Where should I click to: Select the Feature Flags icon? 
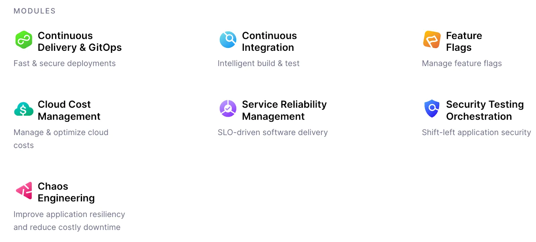click(x=431, y=40)
